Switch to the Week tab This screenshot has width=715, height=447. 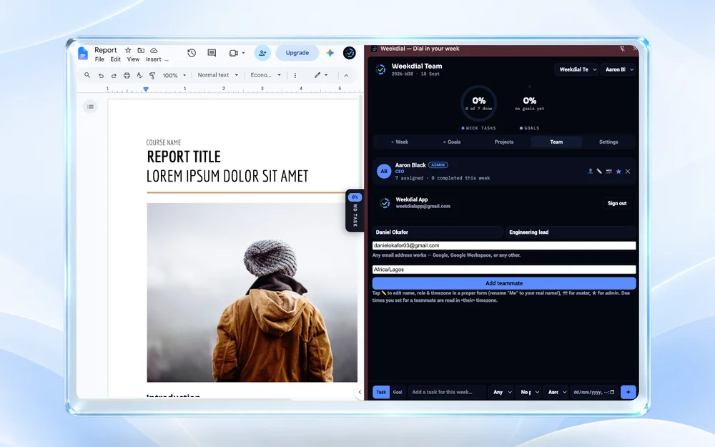400,142
